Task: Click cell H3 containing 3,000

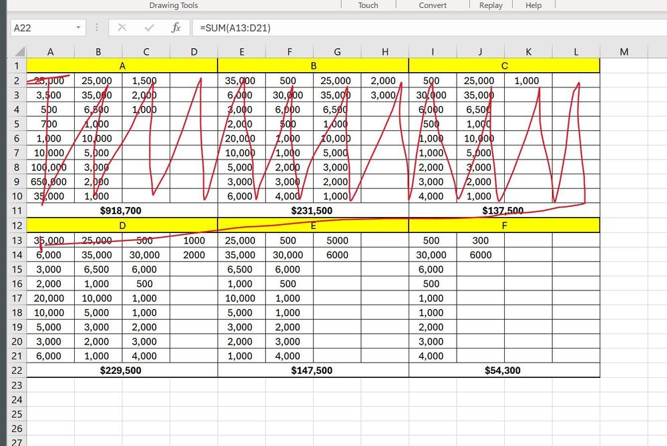Action: click(x=385, y=95)
